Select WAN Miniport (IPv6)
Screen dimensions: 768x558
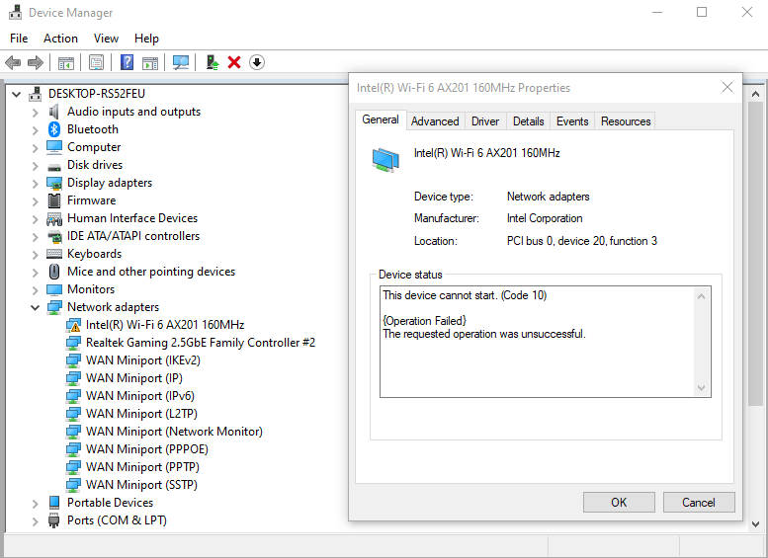tap(140, 396)
